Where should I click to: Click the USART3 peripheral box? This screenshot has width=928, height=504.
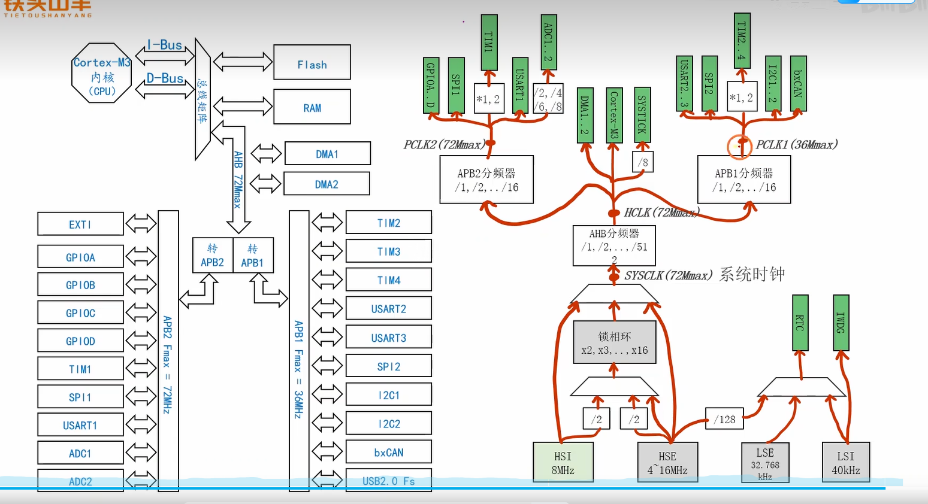click(x=389, y=337)
